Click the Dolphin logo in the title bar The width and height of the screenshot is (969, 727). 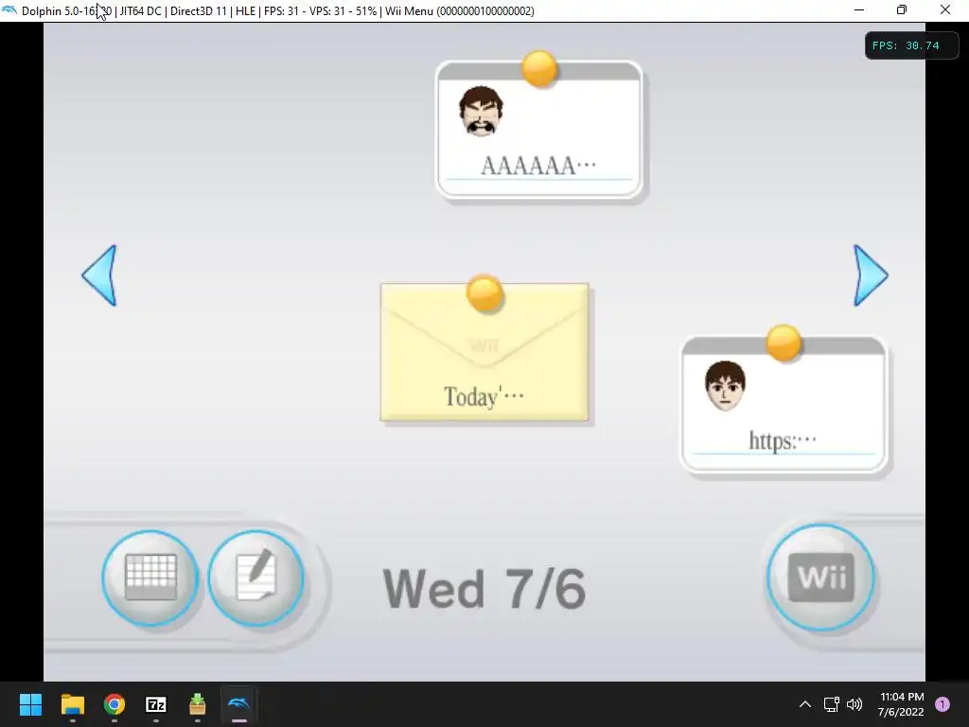[x=9, y=10]
